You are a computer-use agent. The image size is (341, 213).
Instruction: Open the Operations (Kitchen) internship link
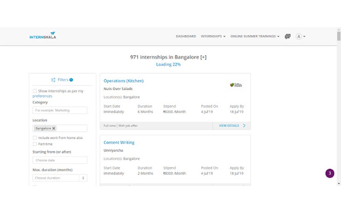tap(123, 81)
